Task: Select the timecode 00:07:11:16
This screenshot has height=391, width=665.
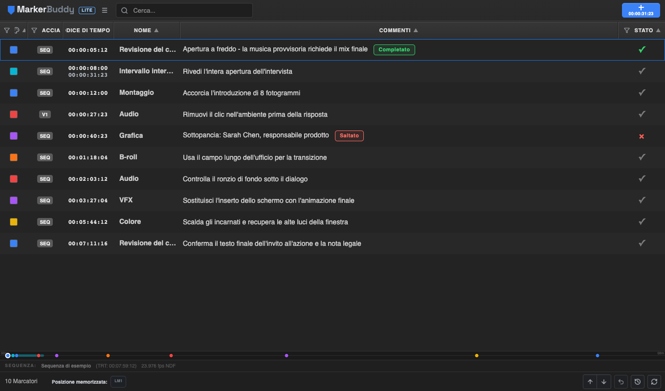Action: click(88, 243)
